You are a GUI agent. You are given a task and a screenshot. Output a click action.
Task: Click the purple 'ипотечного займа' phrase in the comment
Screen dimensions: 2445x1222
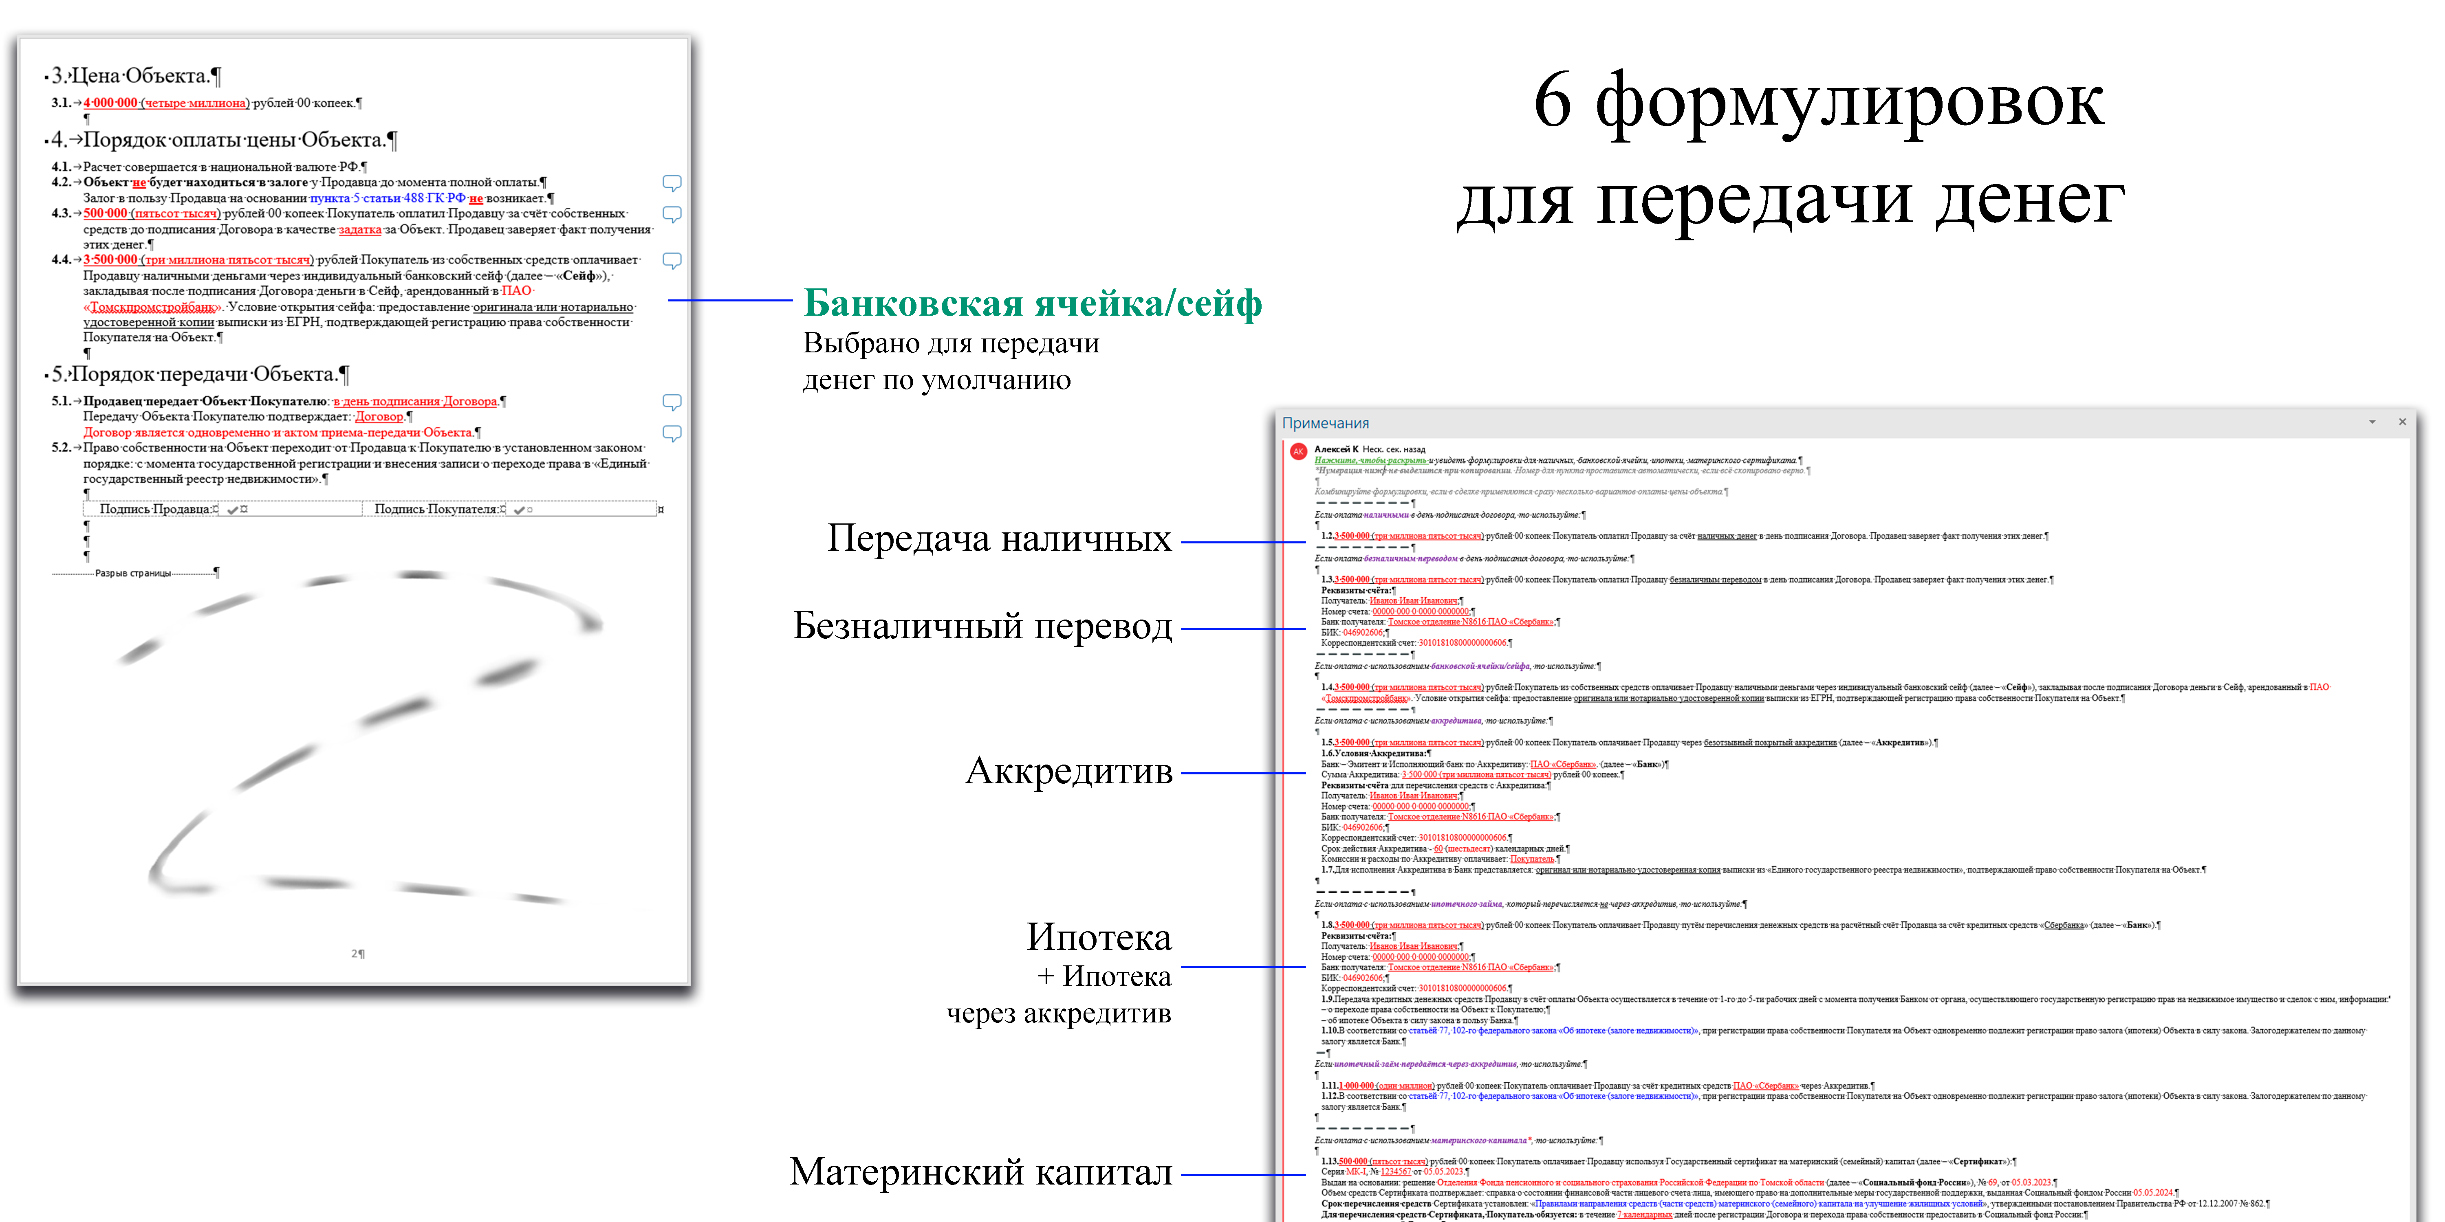point(1467,904)
